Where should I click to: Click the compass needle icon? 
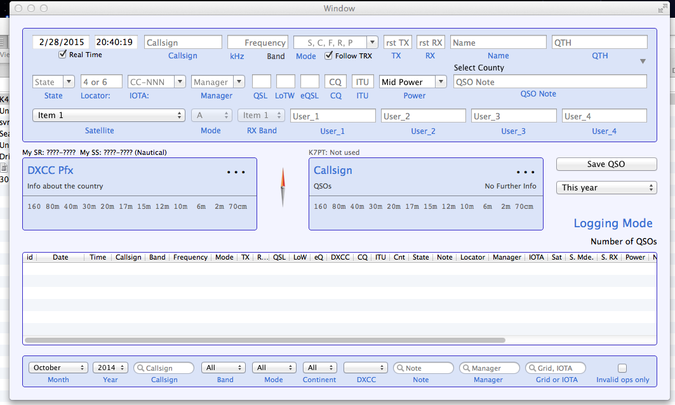point(283,187)
